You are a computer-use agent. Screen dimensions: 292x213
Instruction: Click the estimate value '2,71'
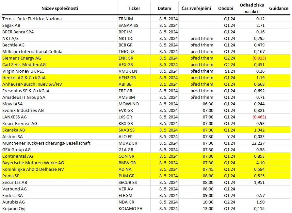[x=260, y=26]
